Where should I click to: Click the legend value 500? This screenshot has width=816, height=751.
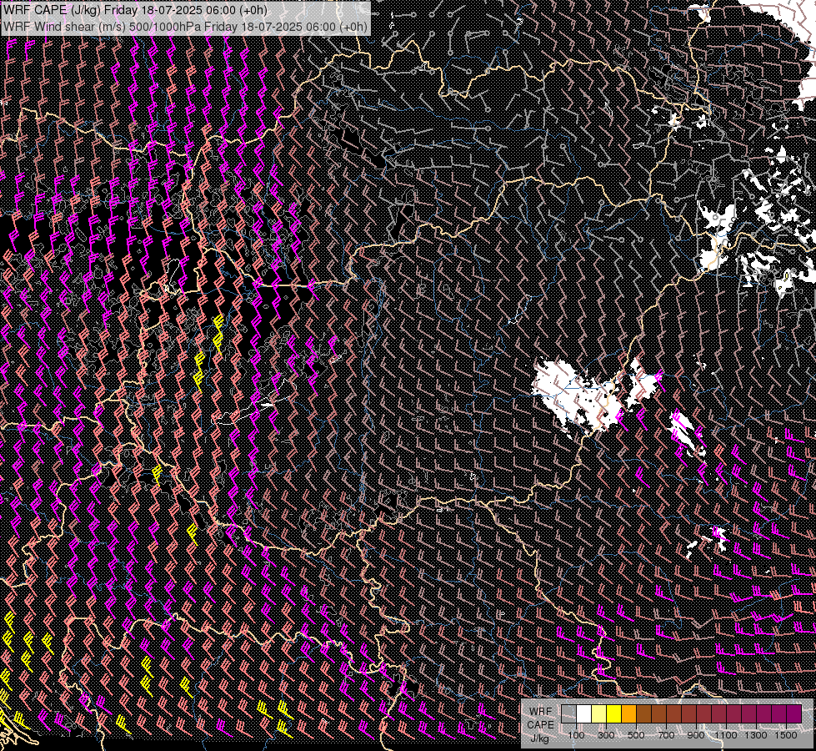tap(636, 735)
